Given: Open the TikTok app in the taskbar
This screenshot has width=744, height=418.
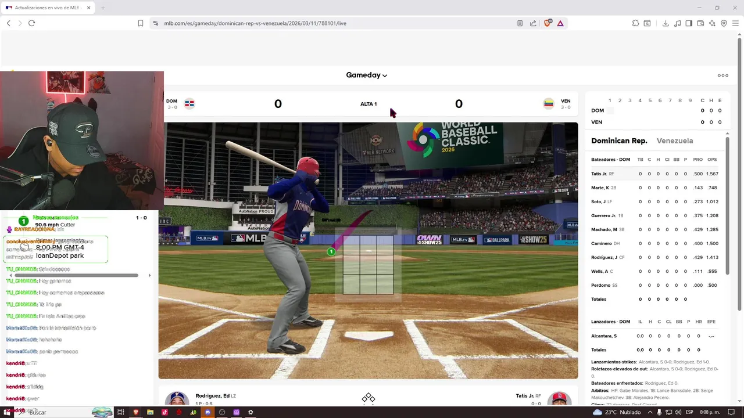Looking at the screenshot, I should pos(164,412).
